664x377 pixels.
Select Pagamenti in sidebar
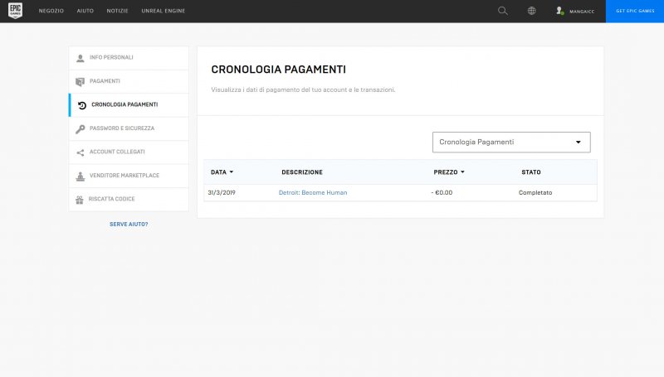(x=129, y=81)
